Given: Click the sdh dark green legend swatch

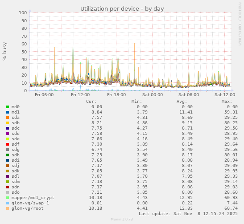Looking at the screenshot, I should coord(8,155).
